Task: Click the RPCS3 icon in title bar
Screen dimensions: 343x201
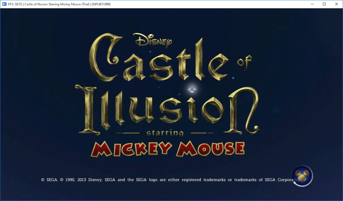Action: 4,4
